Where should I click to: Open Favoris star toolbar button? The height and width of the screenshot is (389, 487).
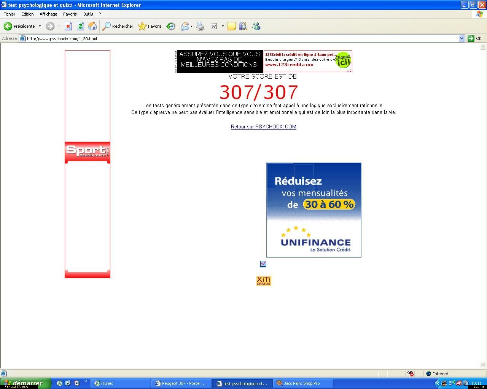pyautogui.click(x=150, y=26)
